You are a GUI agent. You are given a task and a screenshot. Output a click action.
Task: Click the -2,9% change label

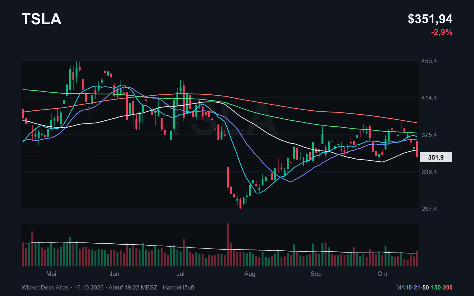(x=442, y=32)
